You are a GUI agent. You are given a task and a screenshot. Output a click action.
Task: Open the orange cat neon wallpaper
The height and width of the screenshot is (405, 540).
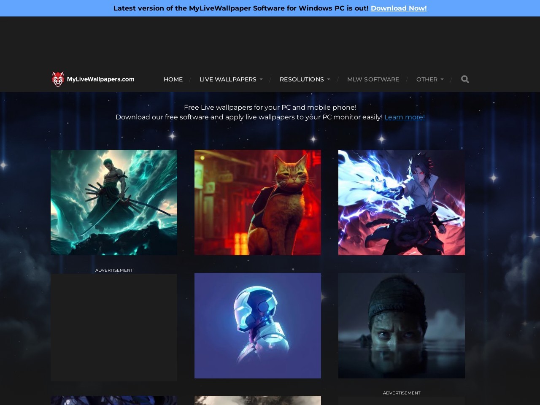[x=258, y=202]
